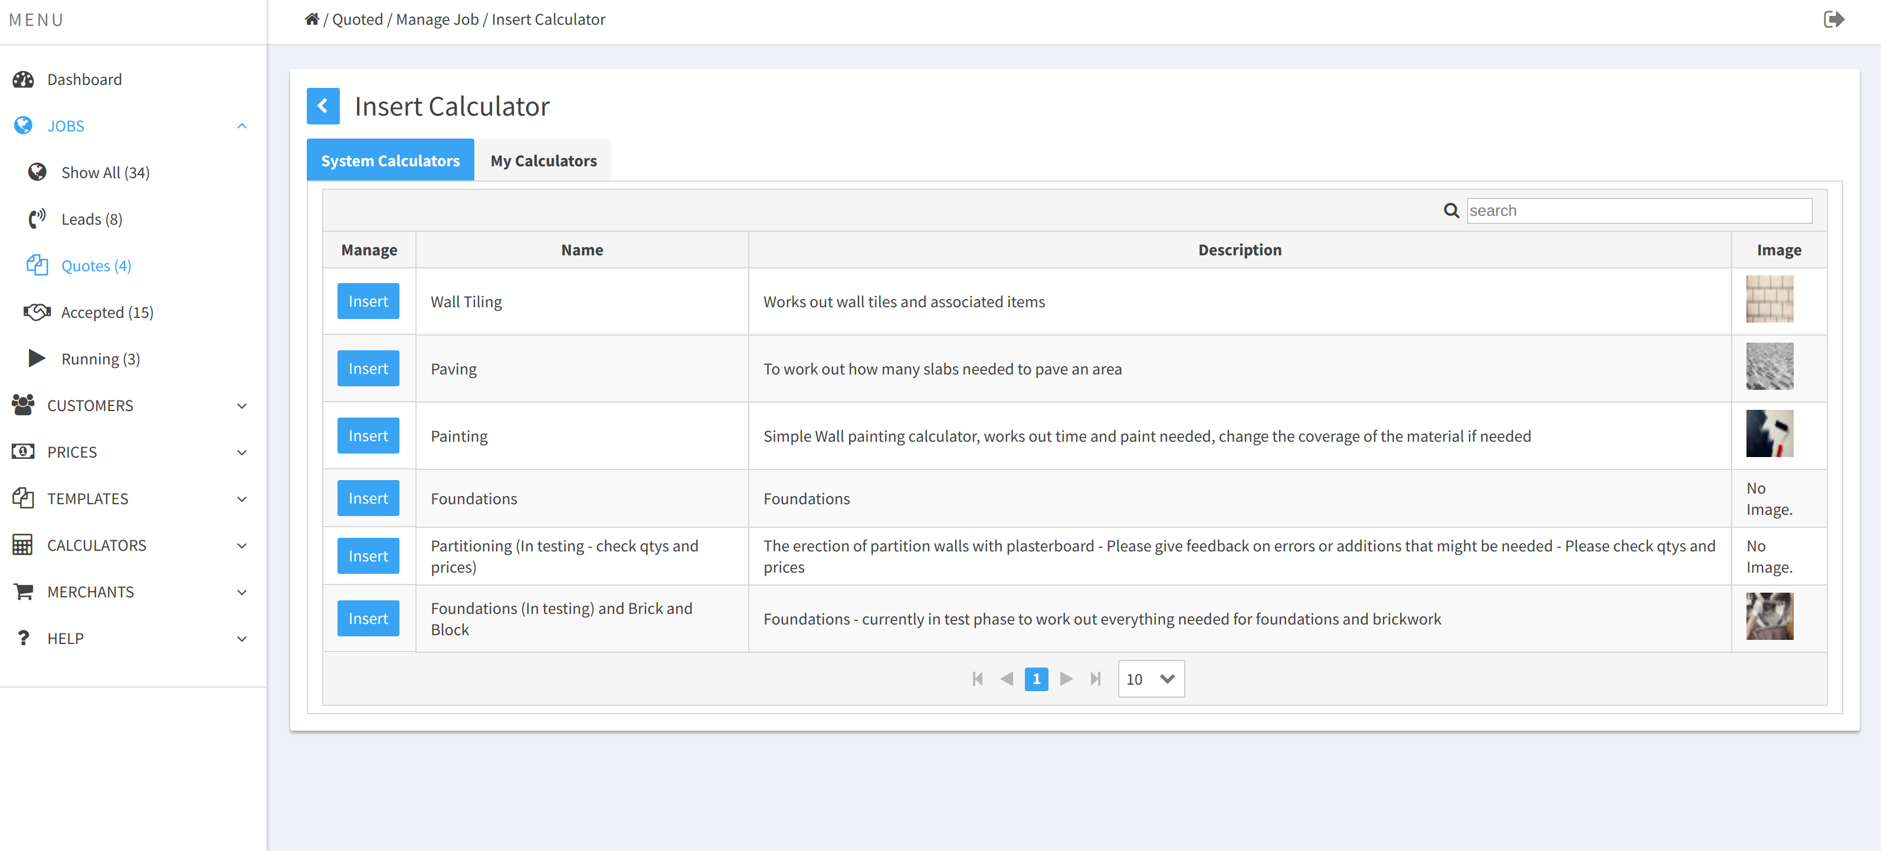Switch to My Calculators tab
Viewport: 1881px width, 851px height.
[x=543, y=160]
